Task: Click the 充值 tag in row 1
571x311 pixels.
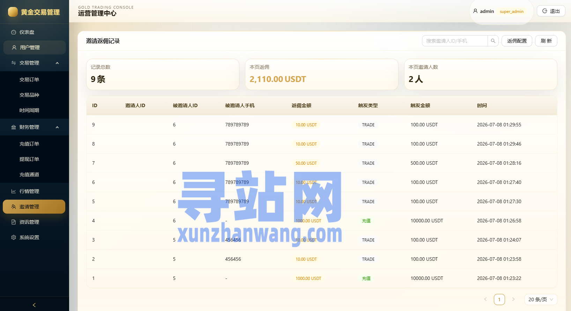Action: click(x=366, y=279)
